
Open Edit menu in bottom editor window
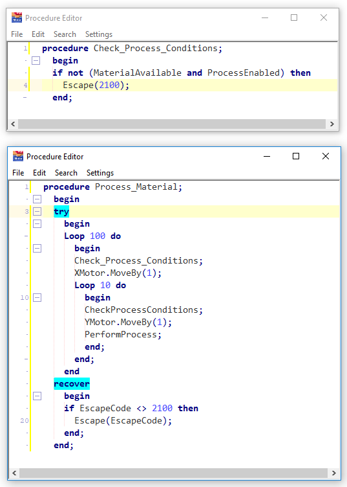39,173
